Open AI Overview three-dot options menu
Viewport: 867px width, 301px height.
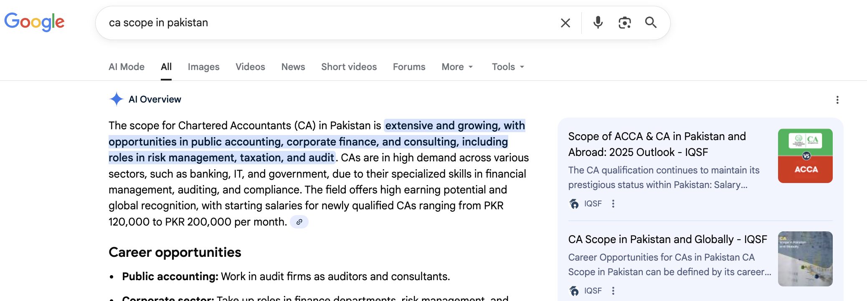click(x=837, y=100)
